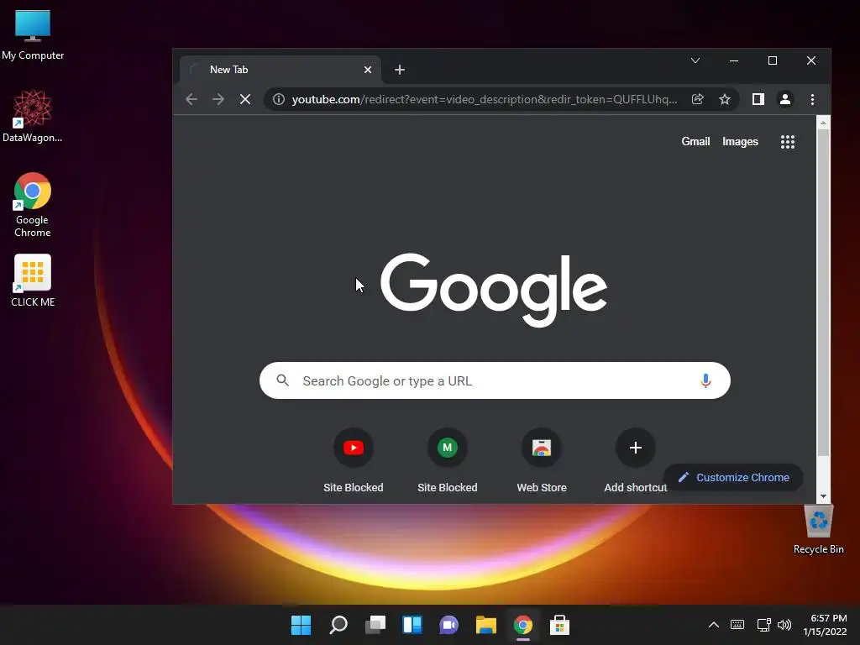Open the DataWagon desktop shortcut
Screen dimensions: 860x645
[x=33, y=116]
